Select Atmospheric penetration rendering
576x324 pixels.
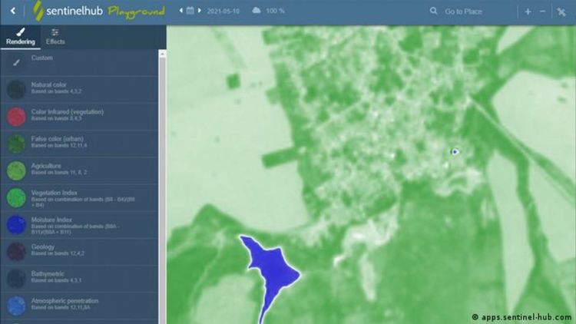point(79,306)
